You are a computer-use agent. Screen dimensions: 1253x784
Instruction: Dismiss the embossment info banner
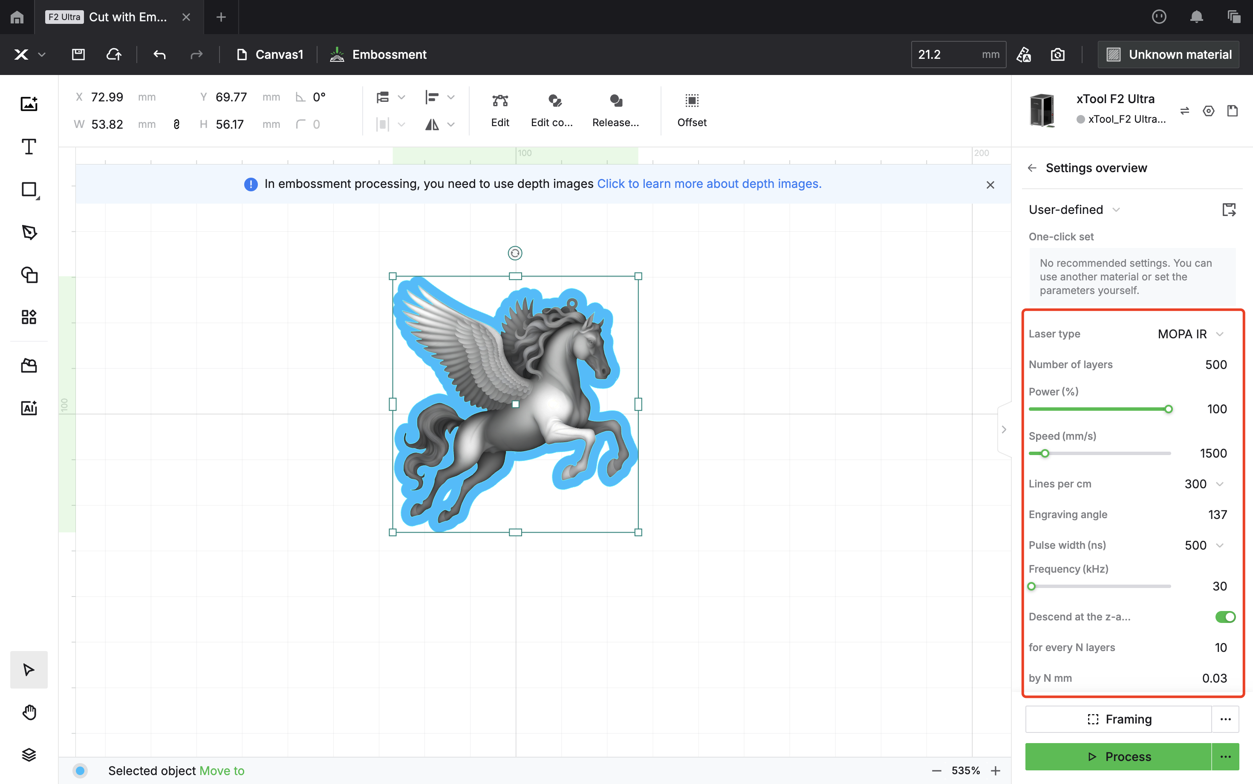coord(990,185)
